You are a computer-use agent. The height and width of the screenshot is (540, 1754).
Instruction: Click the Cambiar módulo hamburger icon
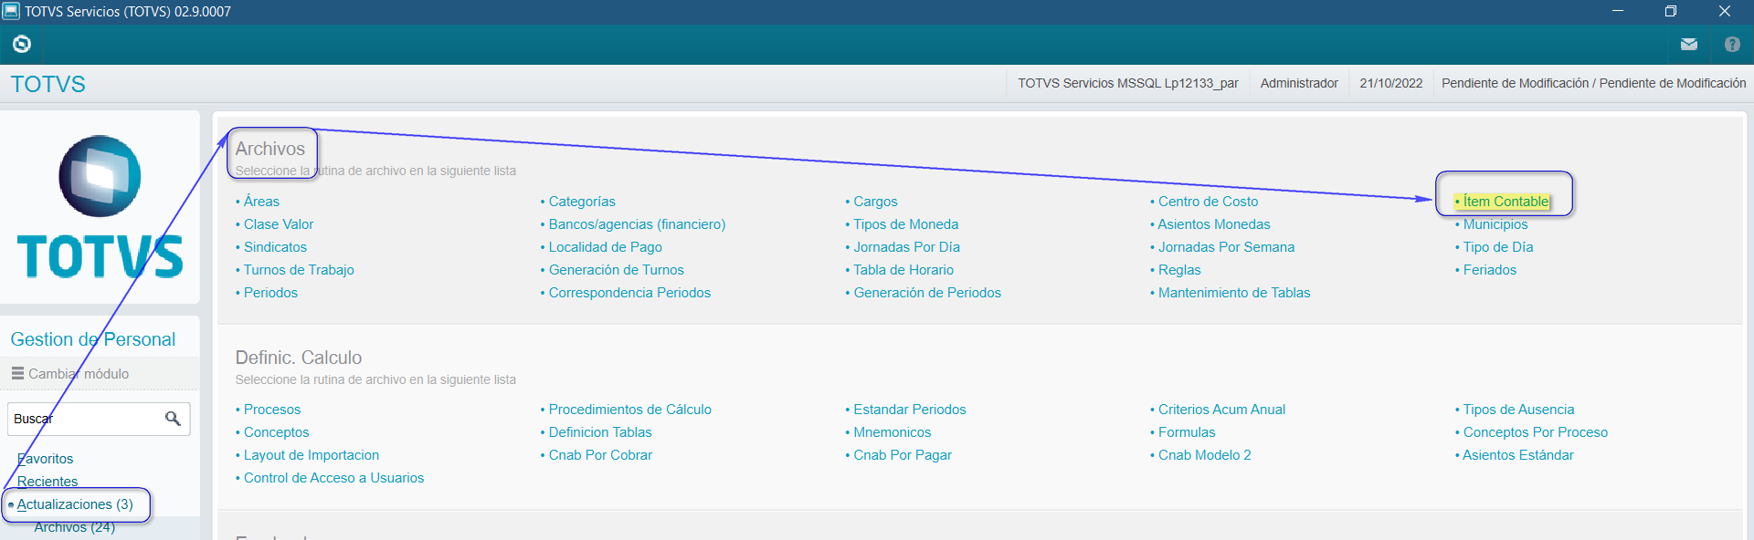click(17, 374)
